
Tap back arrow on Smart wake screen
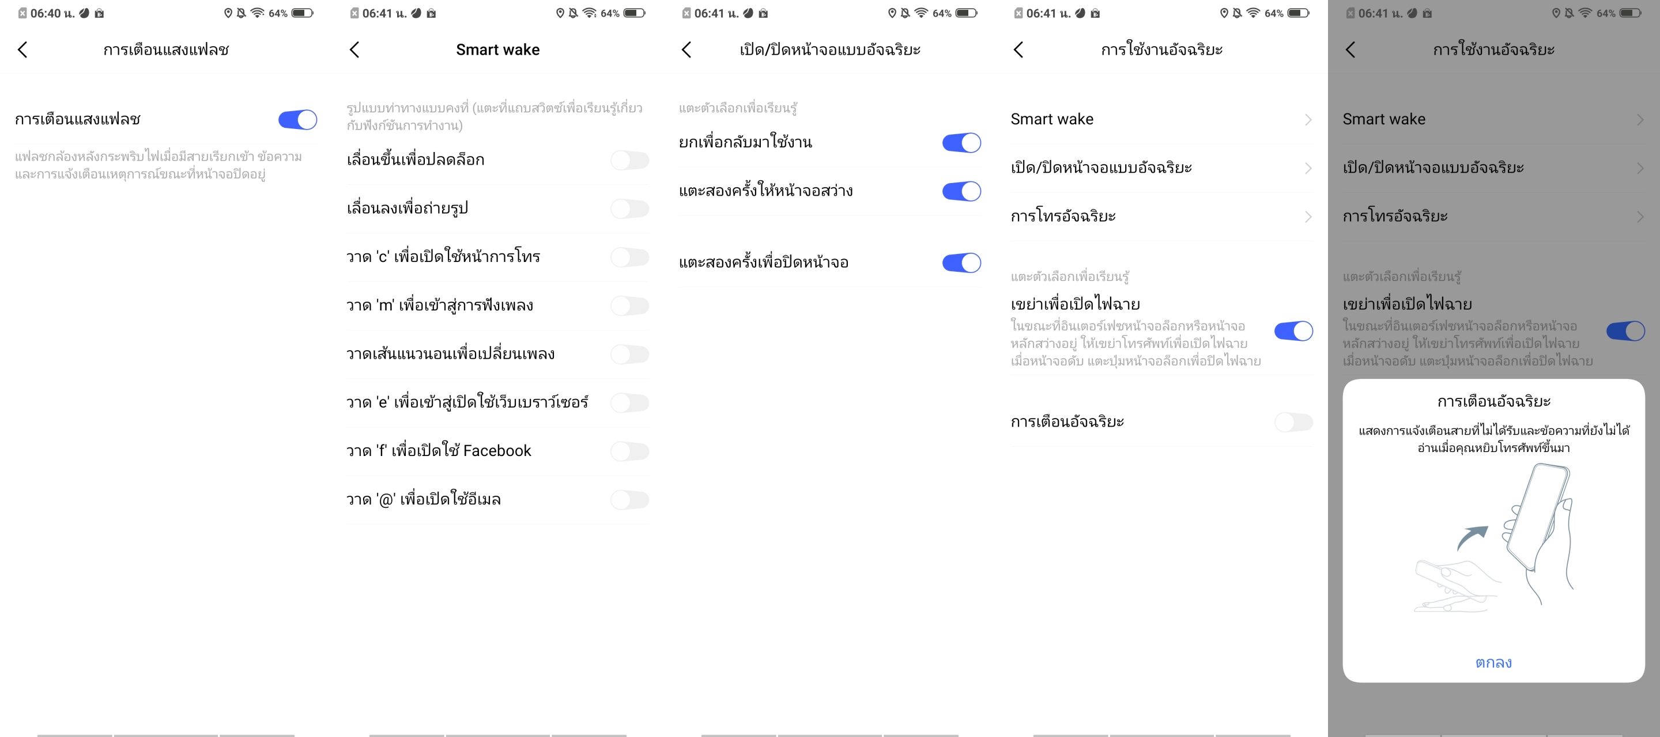[354, 50]
